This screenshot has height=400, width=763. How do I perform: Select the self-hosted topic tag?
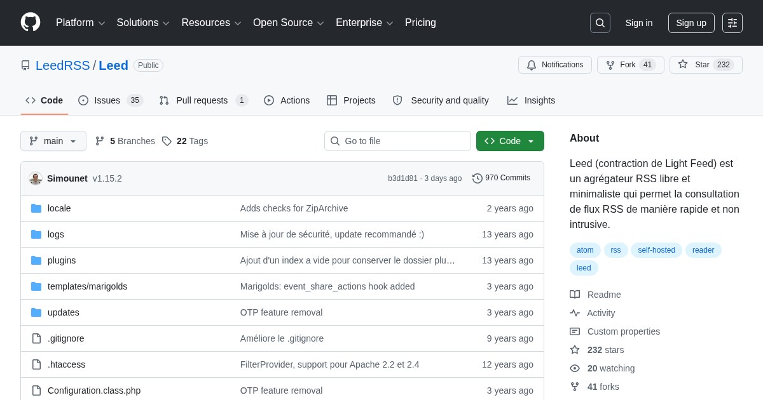point(657,250)
